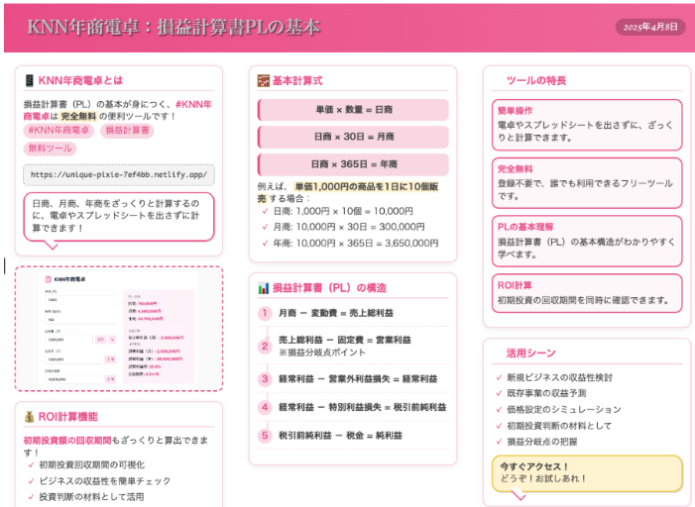The image size is (695, 507).
Task: Click the money bag icon by ROI計算機能
Action: coord(29,417)
